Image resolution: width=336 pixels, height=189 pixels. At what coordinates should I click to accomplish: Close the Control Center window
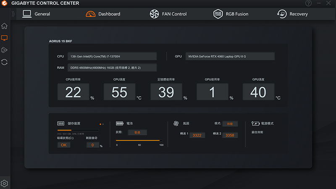coord(328,3)
